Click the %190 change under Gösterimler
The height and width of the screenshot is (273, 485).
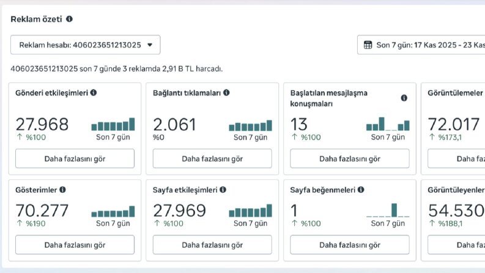coord(31,223)
